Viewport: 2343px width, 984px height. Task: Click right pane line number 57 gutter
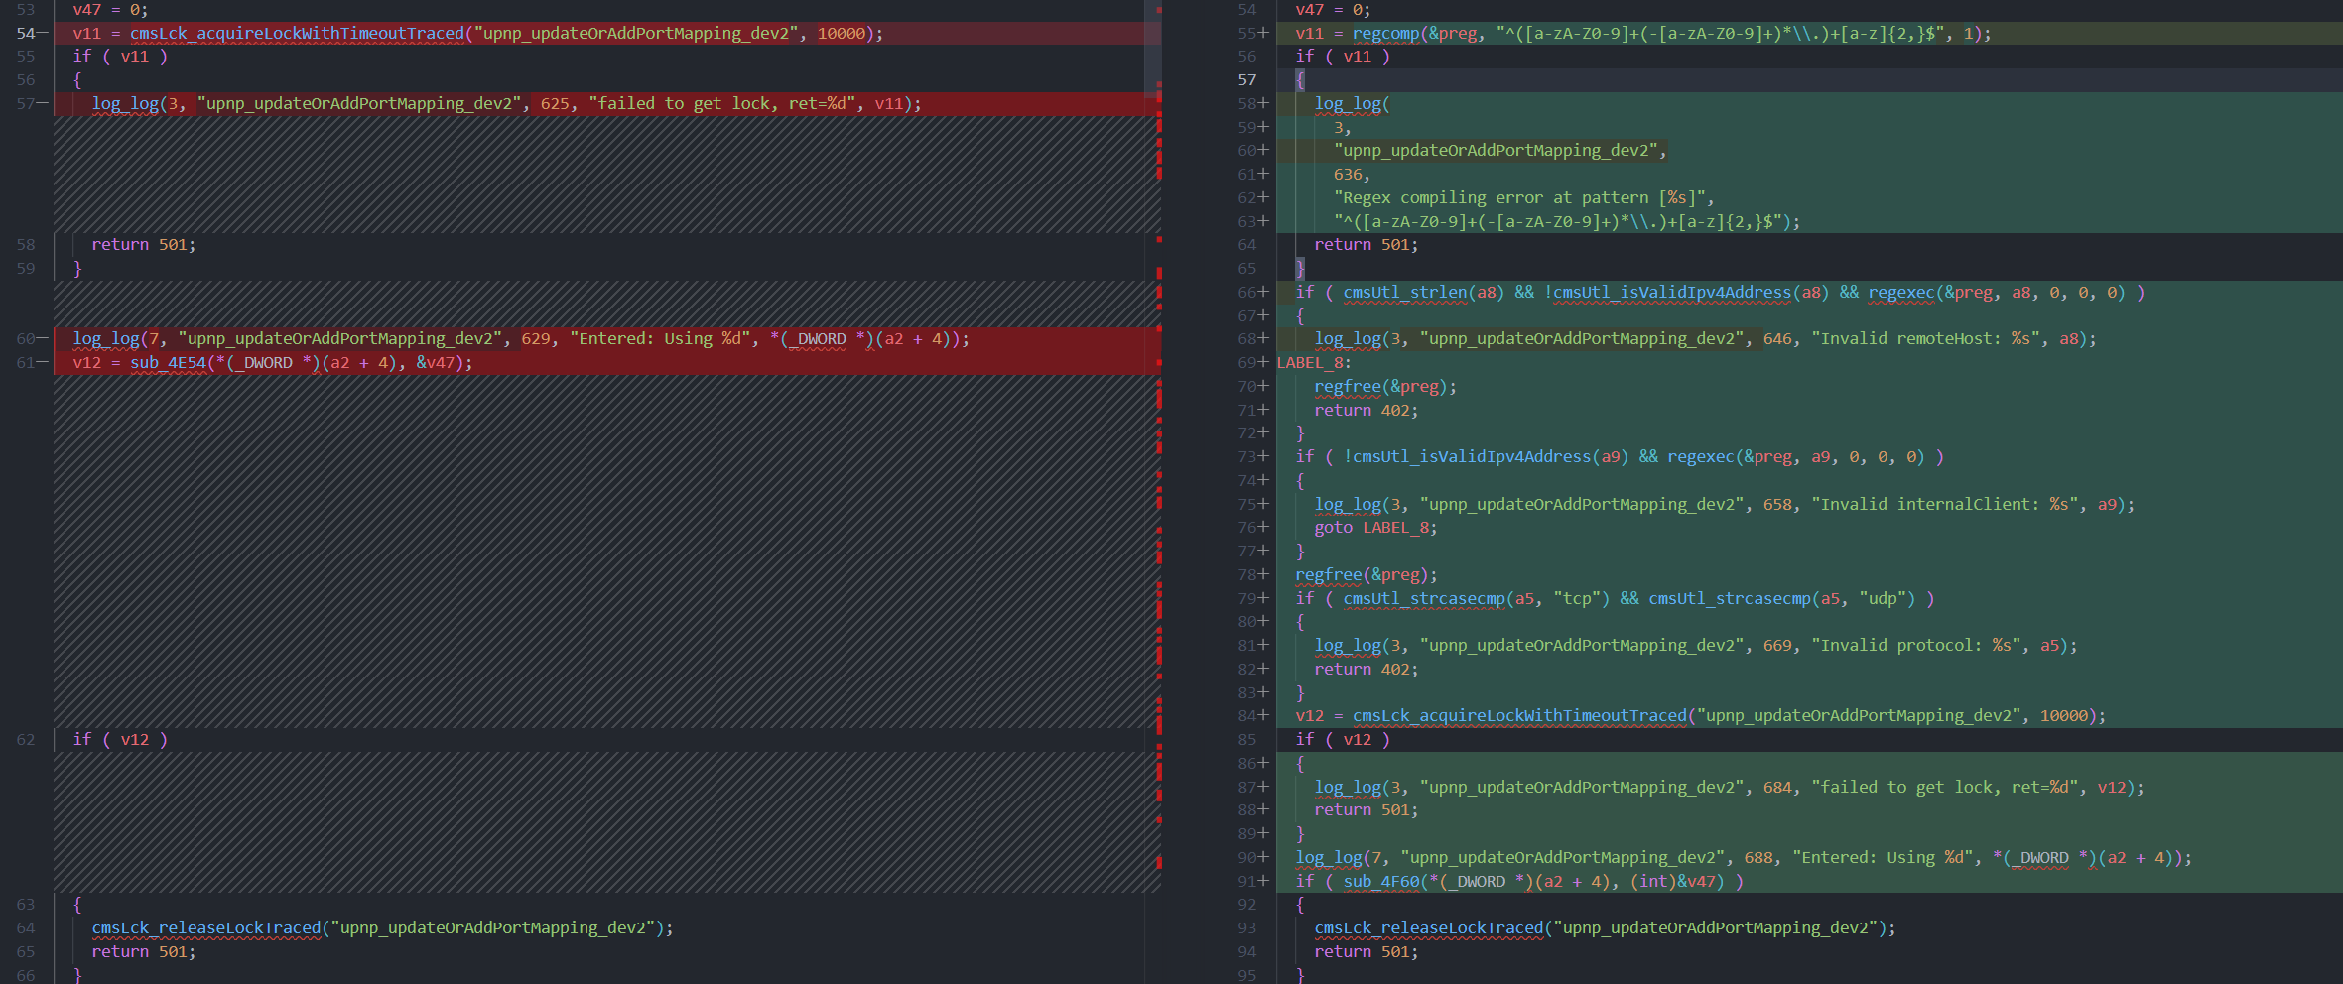[x=1247, y=79]
